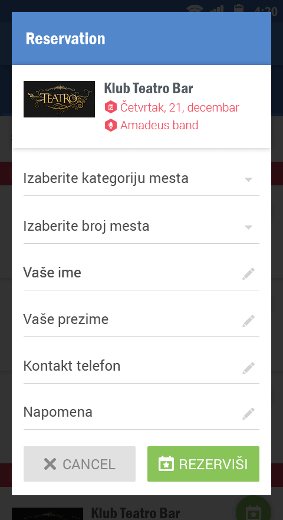Click the pencil icon beside Kontakt telefon
283x520 pixels.
(248, 368)
